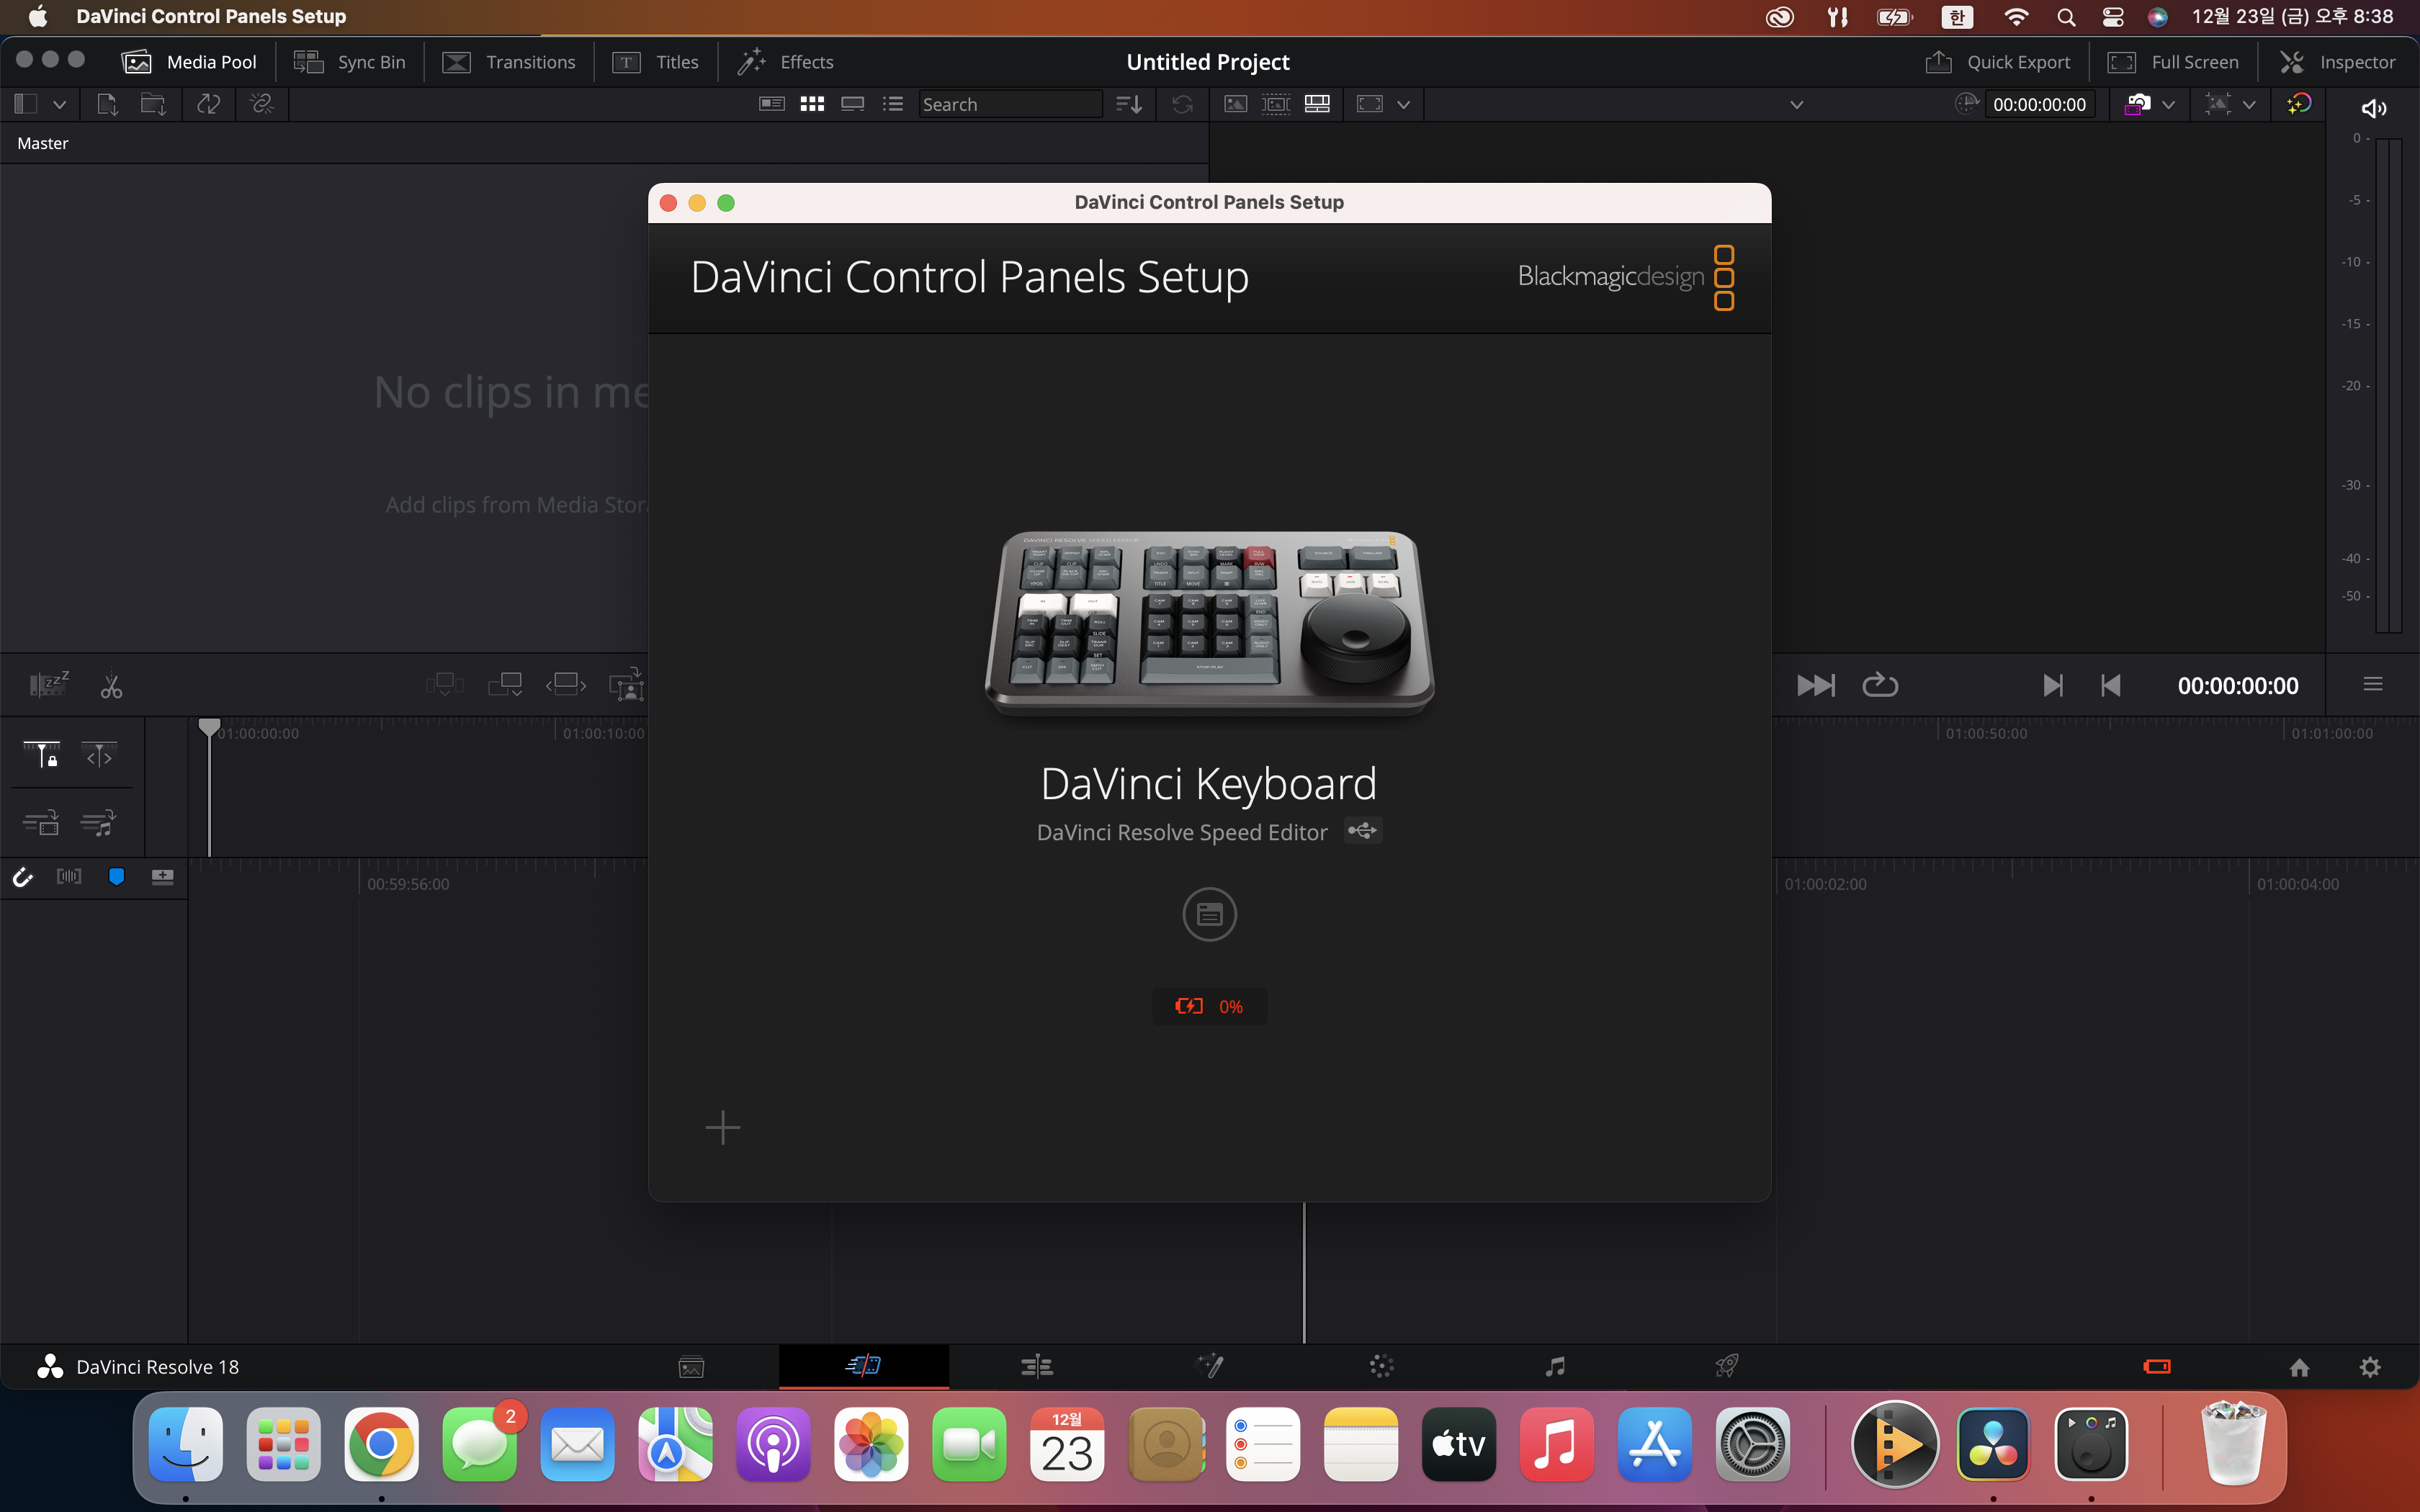Click the media pool Search field
Screen dimensions: 2420x1512
pyautogui.click(x=1008, y=104)
